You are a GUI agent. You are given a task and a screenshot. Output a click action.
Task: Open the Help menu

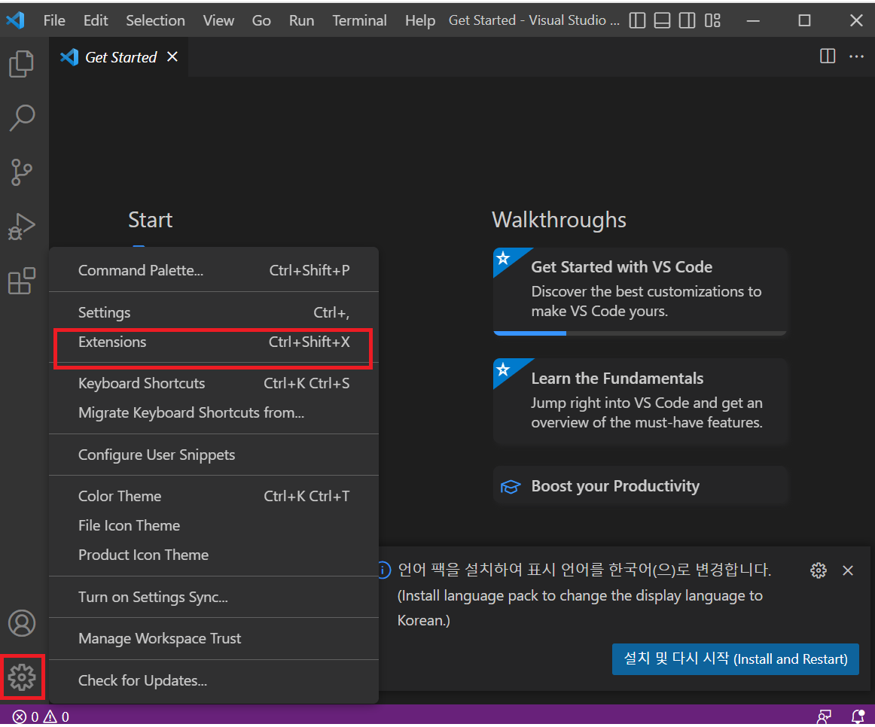pyautogui.click(x=419, y=20)
